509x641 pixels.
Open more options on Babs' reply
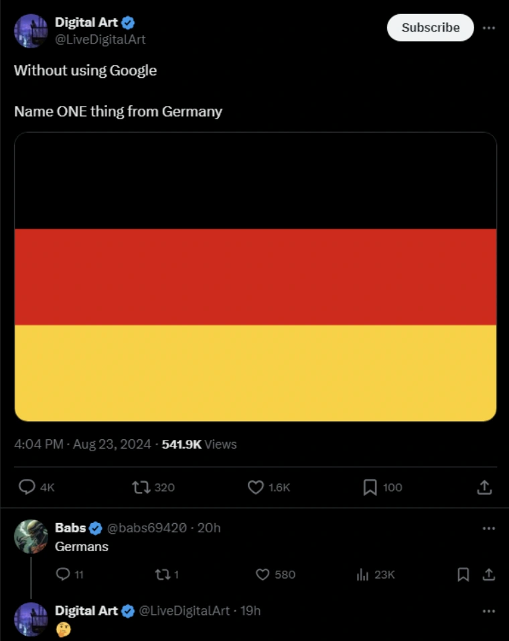point(489,528)
